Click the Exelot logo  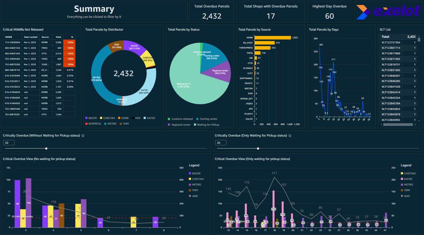[x=388, y=12]
